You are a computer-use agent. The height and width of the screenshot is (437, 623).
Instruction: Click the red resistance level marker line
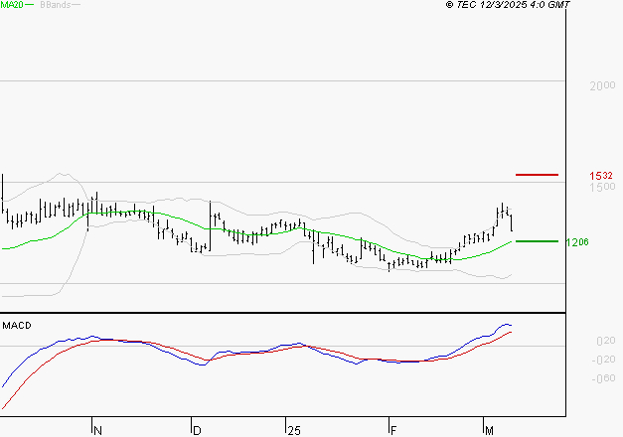point(537,175)
